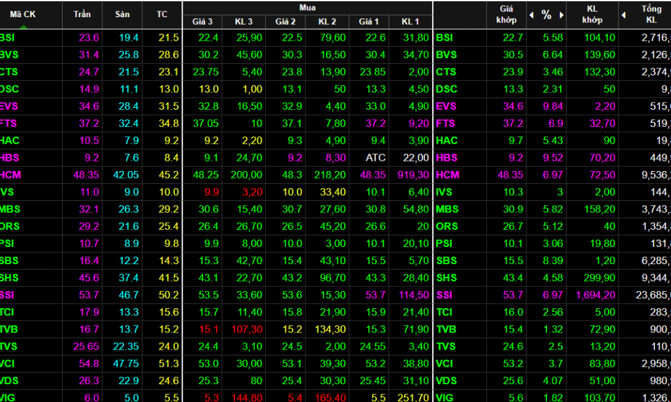
Task: Click 1,694,20 in SSI KL khớp cell
Action: point(595,295)
